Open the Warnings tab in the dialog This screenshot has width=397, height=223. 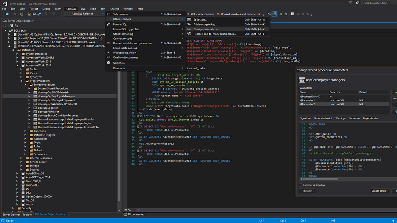340,118
